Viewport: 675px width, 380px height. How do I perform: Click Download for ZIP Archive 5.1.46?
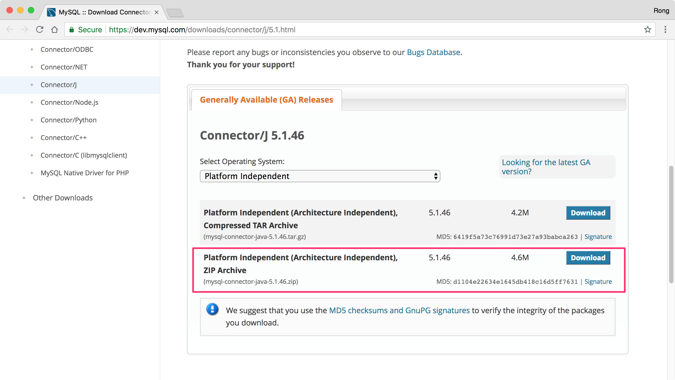click(588, 258)
